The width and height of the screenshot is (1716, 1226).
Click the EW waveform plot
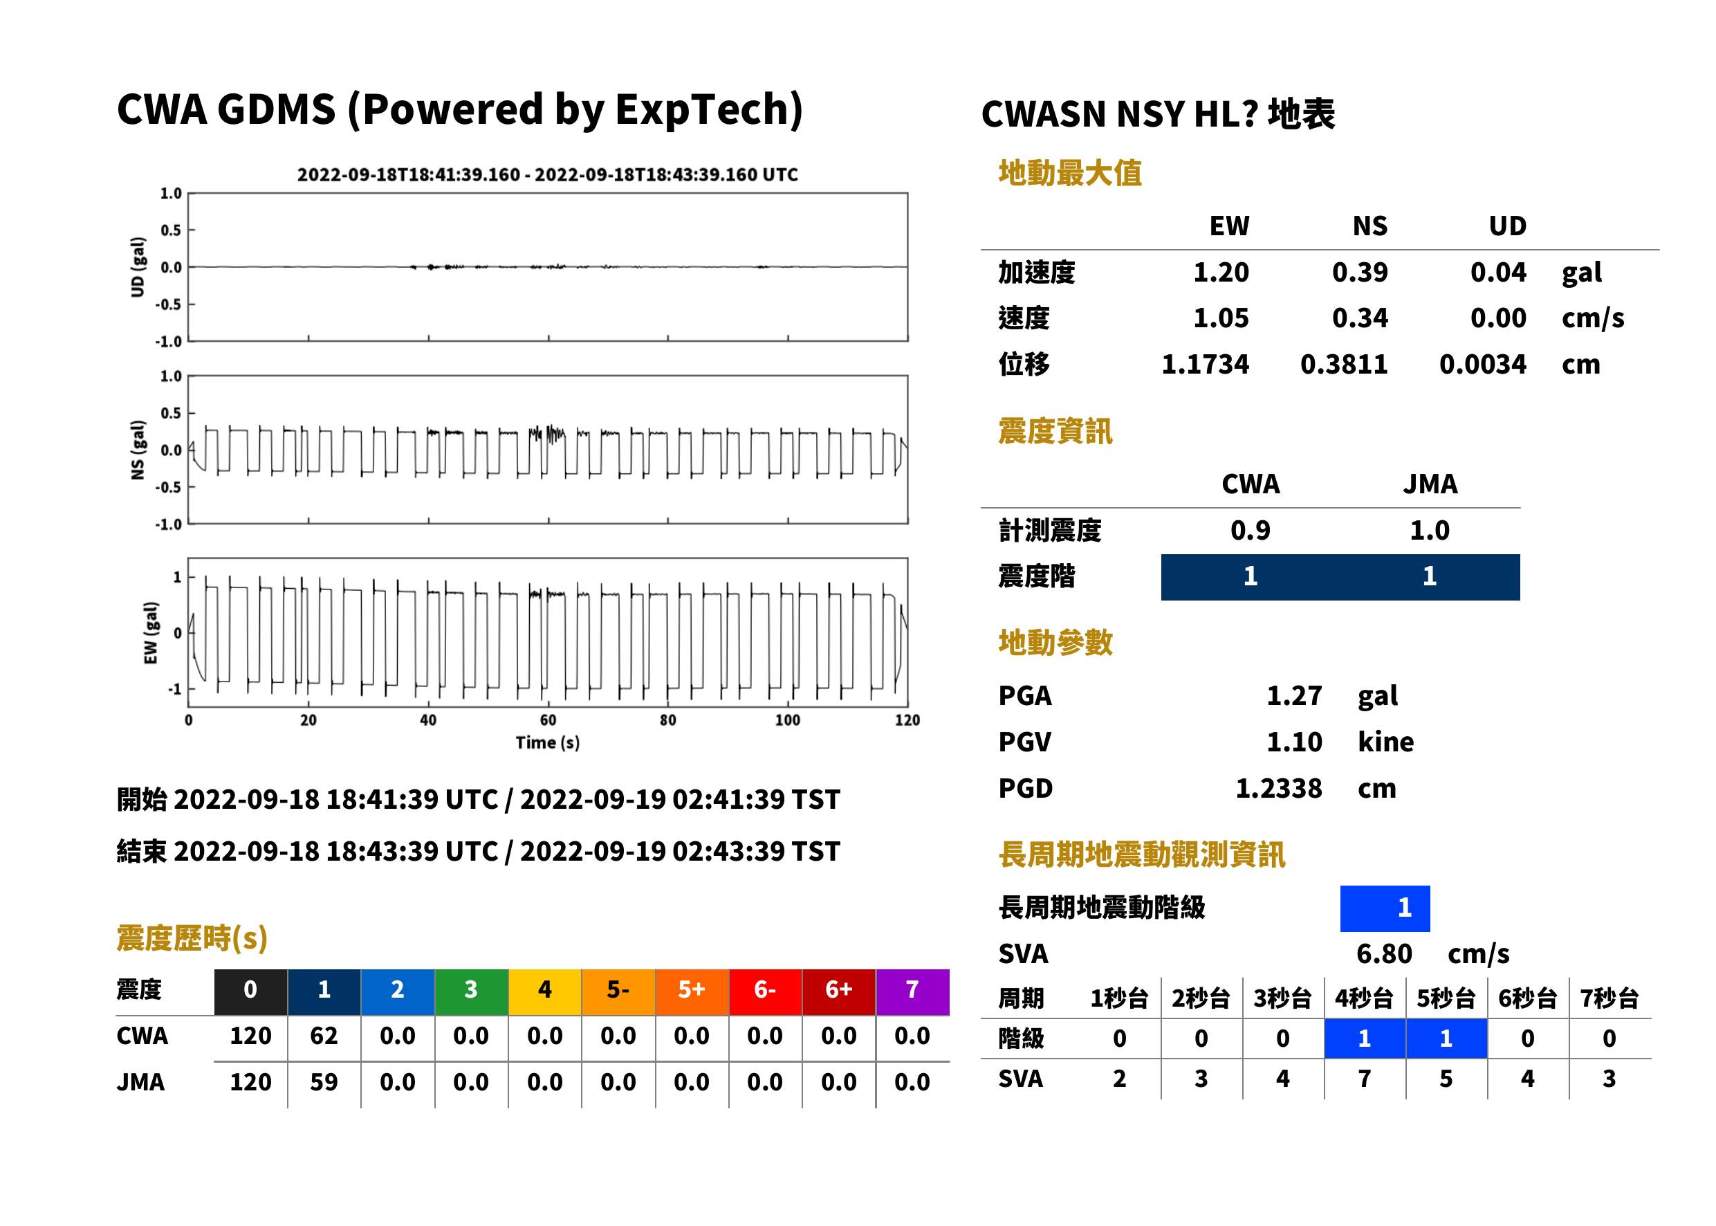tap(548, 632)
